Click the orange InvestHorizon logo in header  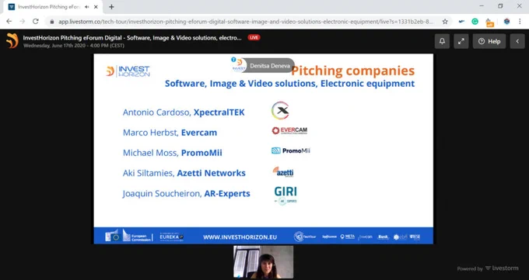12,41
